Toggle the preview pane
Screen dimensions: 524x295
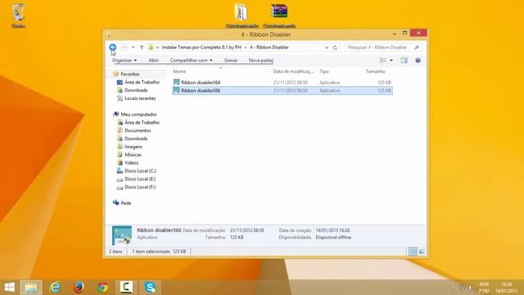pos(404,60)
